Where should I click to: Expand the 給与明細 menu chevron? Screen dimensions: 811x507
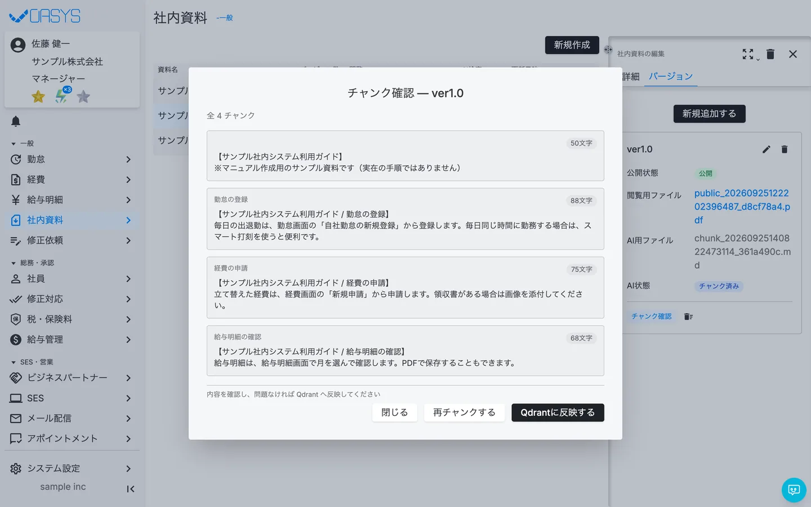(x=128, y=200)
